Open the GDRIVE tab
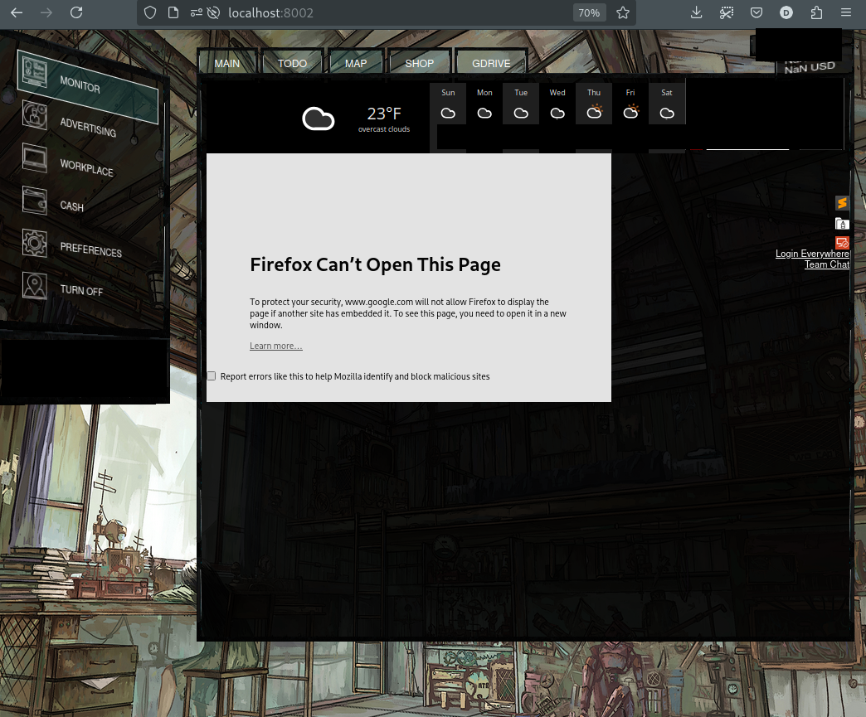The width and height of the screenshot is (866, 717). (491, 64)
